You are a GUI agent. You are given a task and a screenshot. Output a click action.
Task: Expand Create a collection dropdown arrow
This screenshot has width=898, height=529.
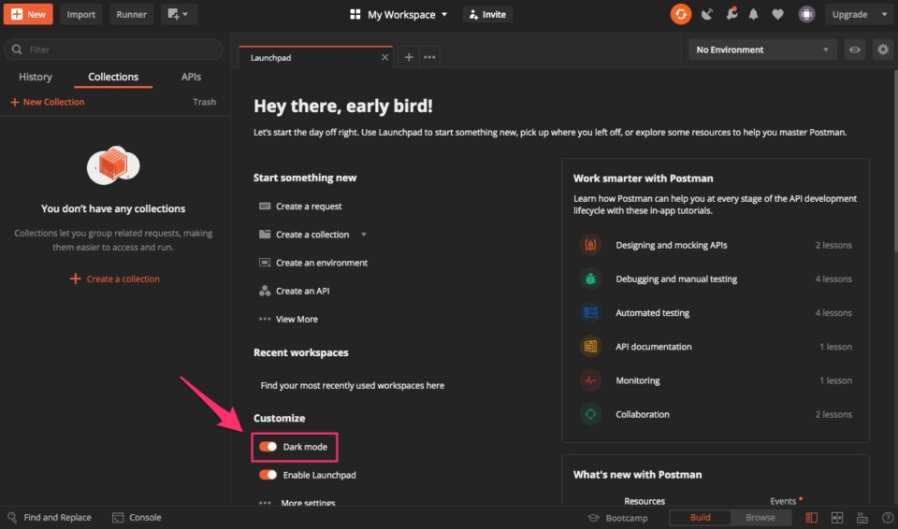pyautogui.click(x=364, y=235)
